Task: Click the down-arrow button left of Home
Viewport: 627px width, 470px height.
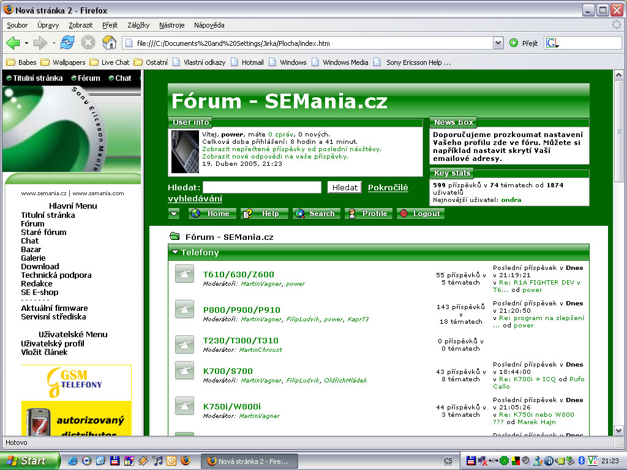Action: [x=174, y=214]
